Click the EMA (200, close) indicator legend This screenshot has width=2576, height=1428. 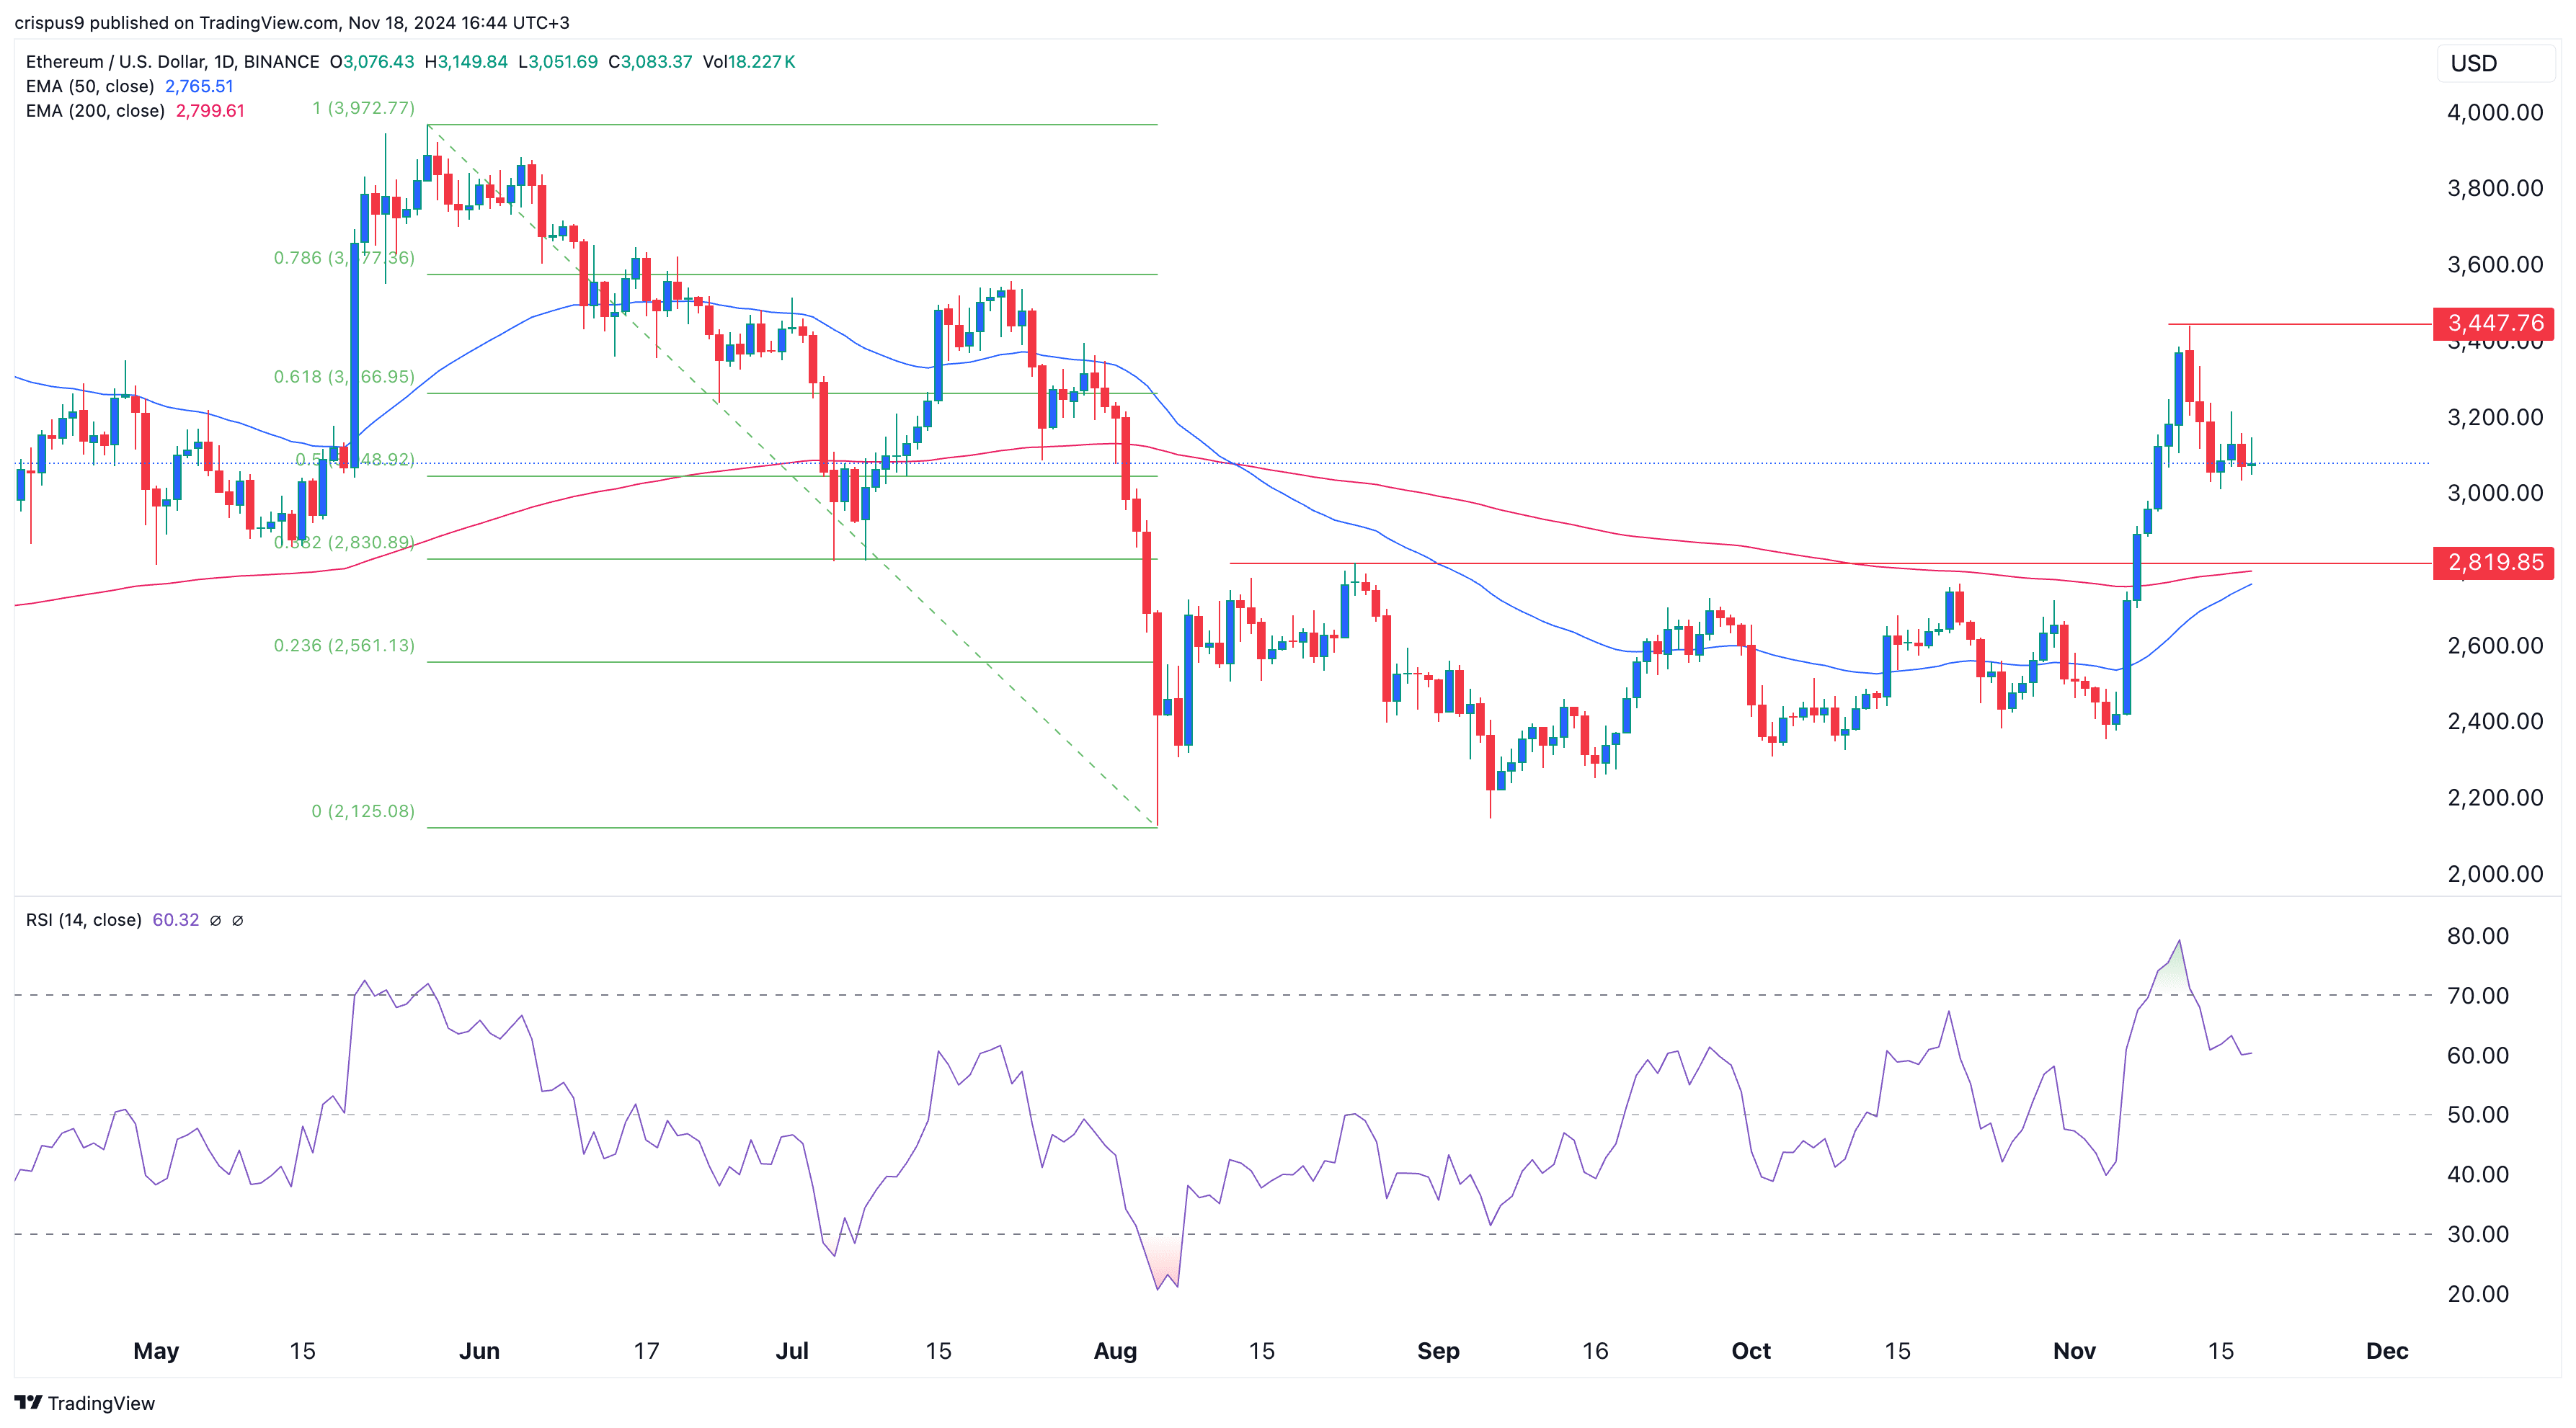coord(95,111)
